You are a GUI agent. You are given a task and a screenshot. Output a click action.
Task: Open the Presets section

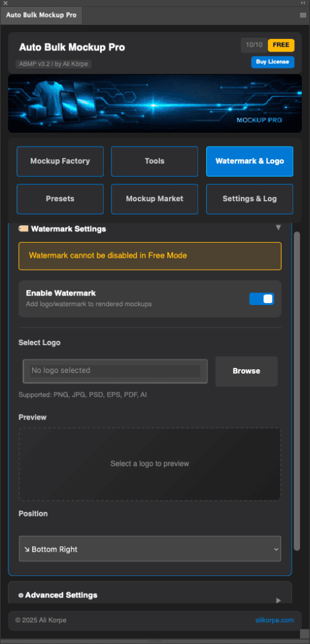tap(60, 199)
